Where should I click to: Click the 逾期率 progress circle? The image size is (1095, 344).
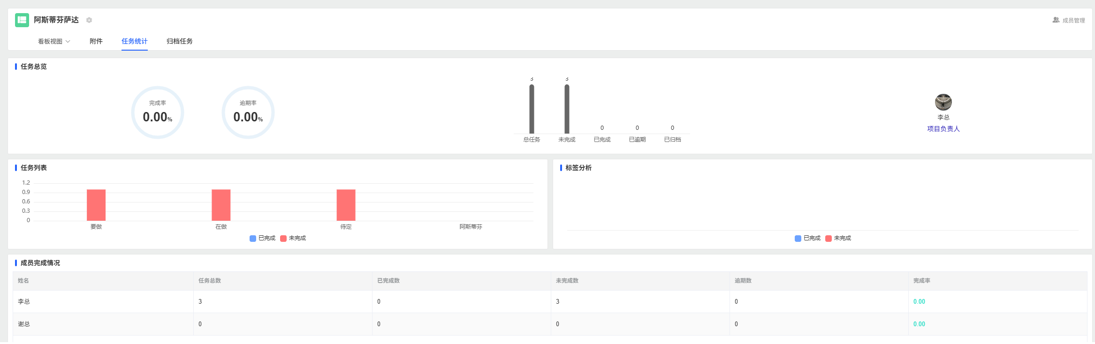(248, 112)
